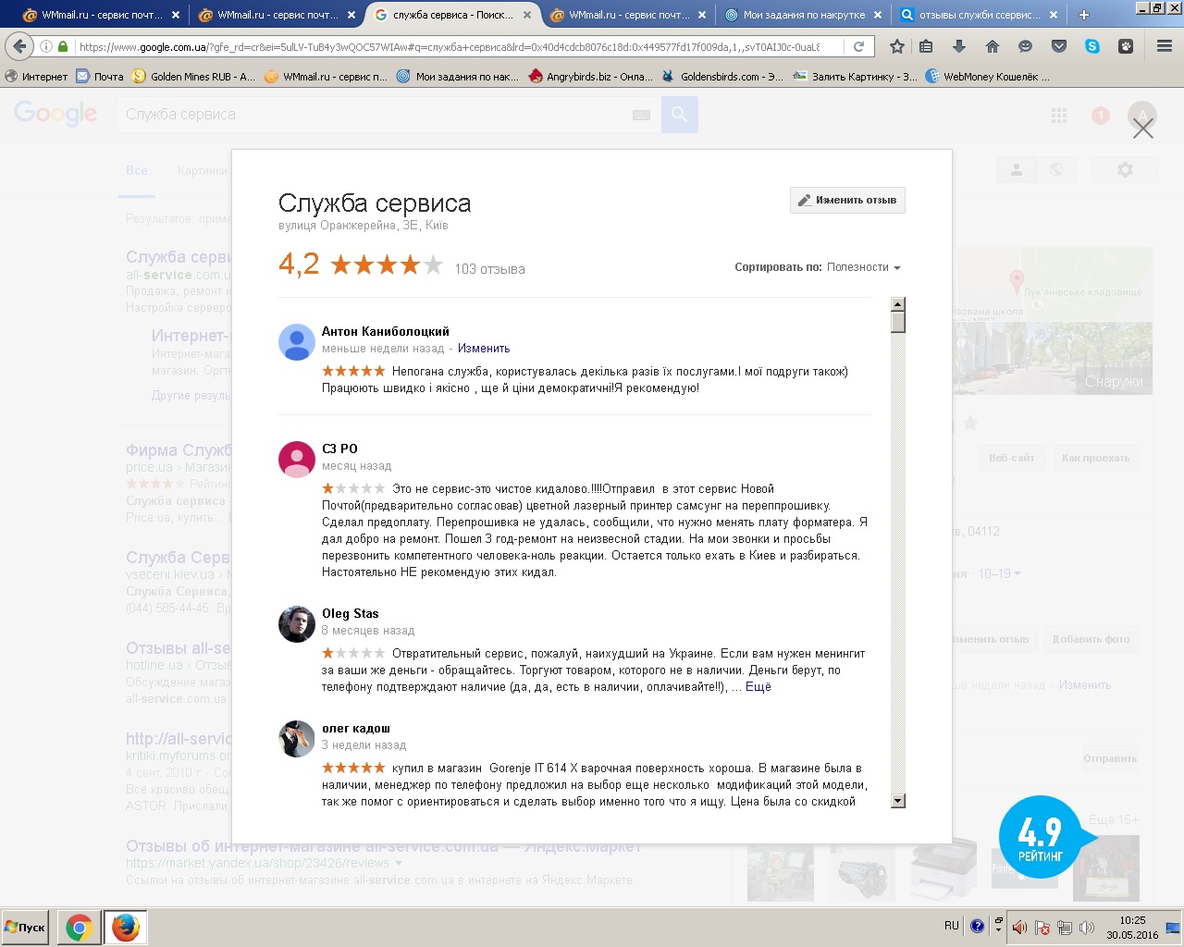Click the Google search magnifier button
Screen dimensions: 1184x947
coord(680,115)
